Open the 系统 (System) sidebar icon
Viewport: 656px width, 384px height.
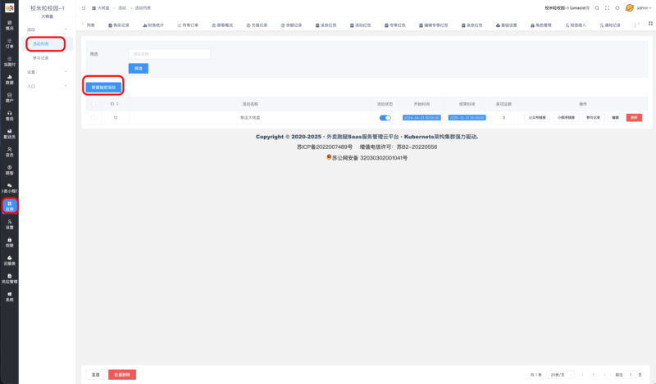[9, 296]
